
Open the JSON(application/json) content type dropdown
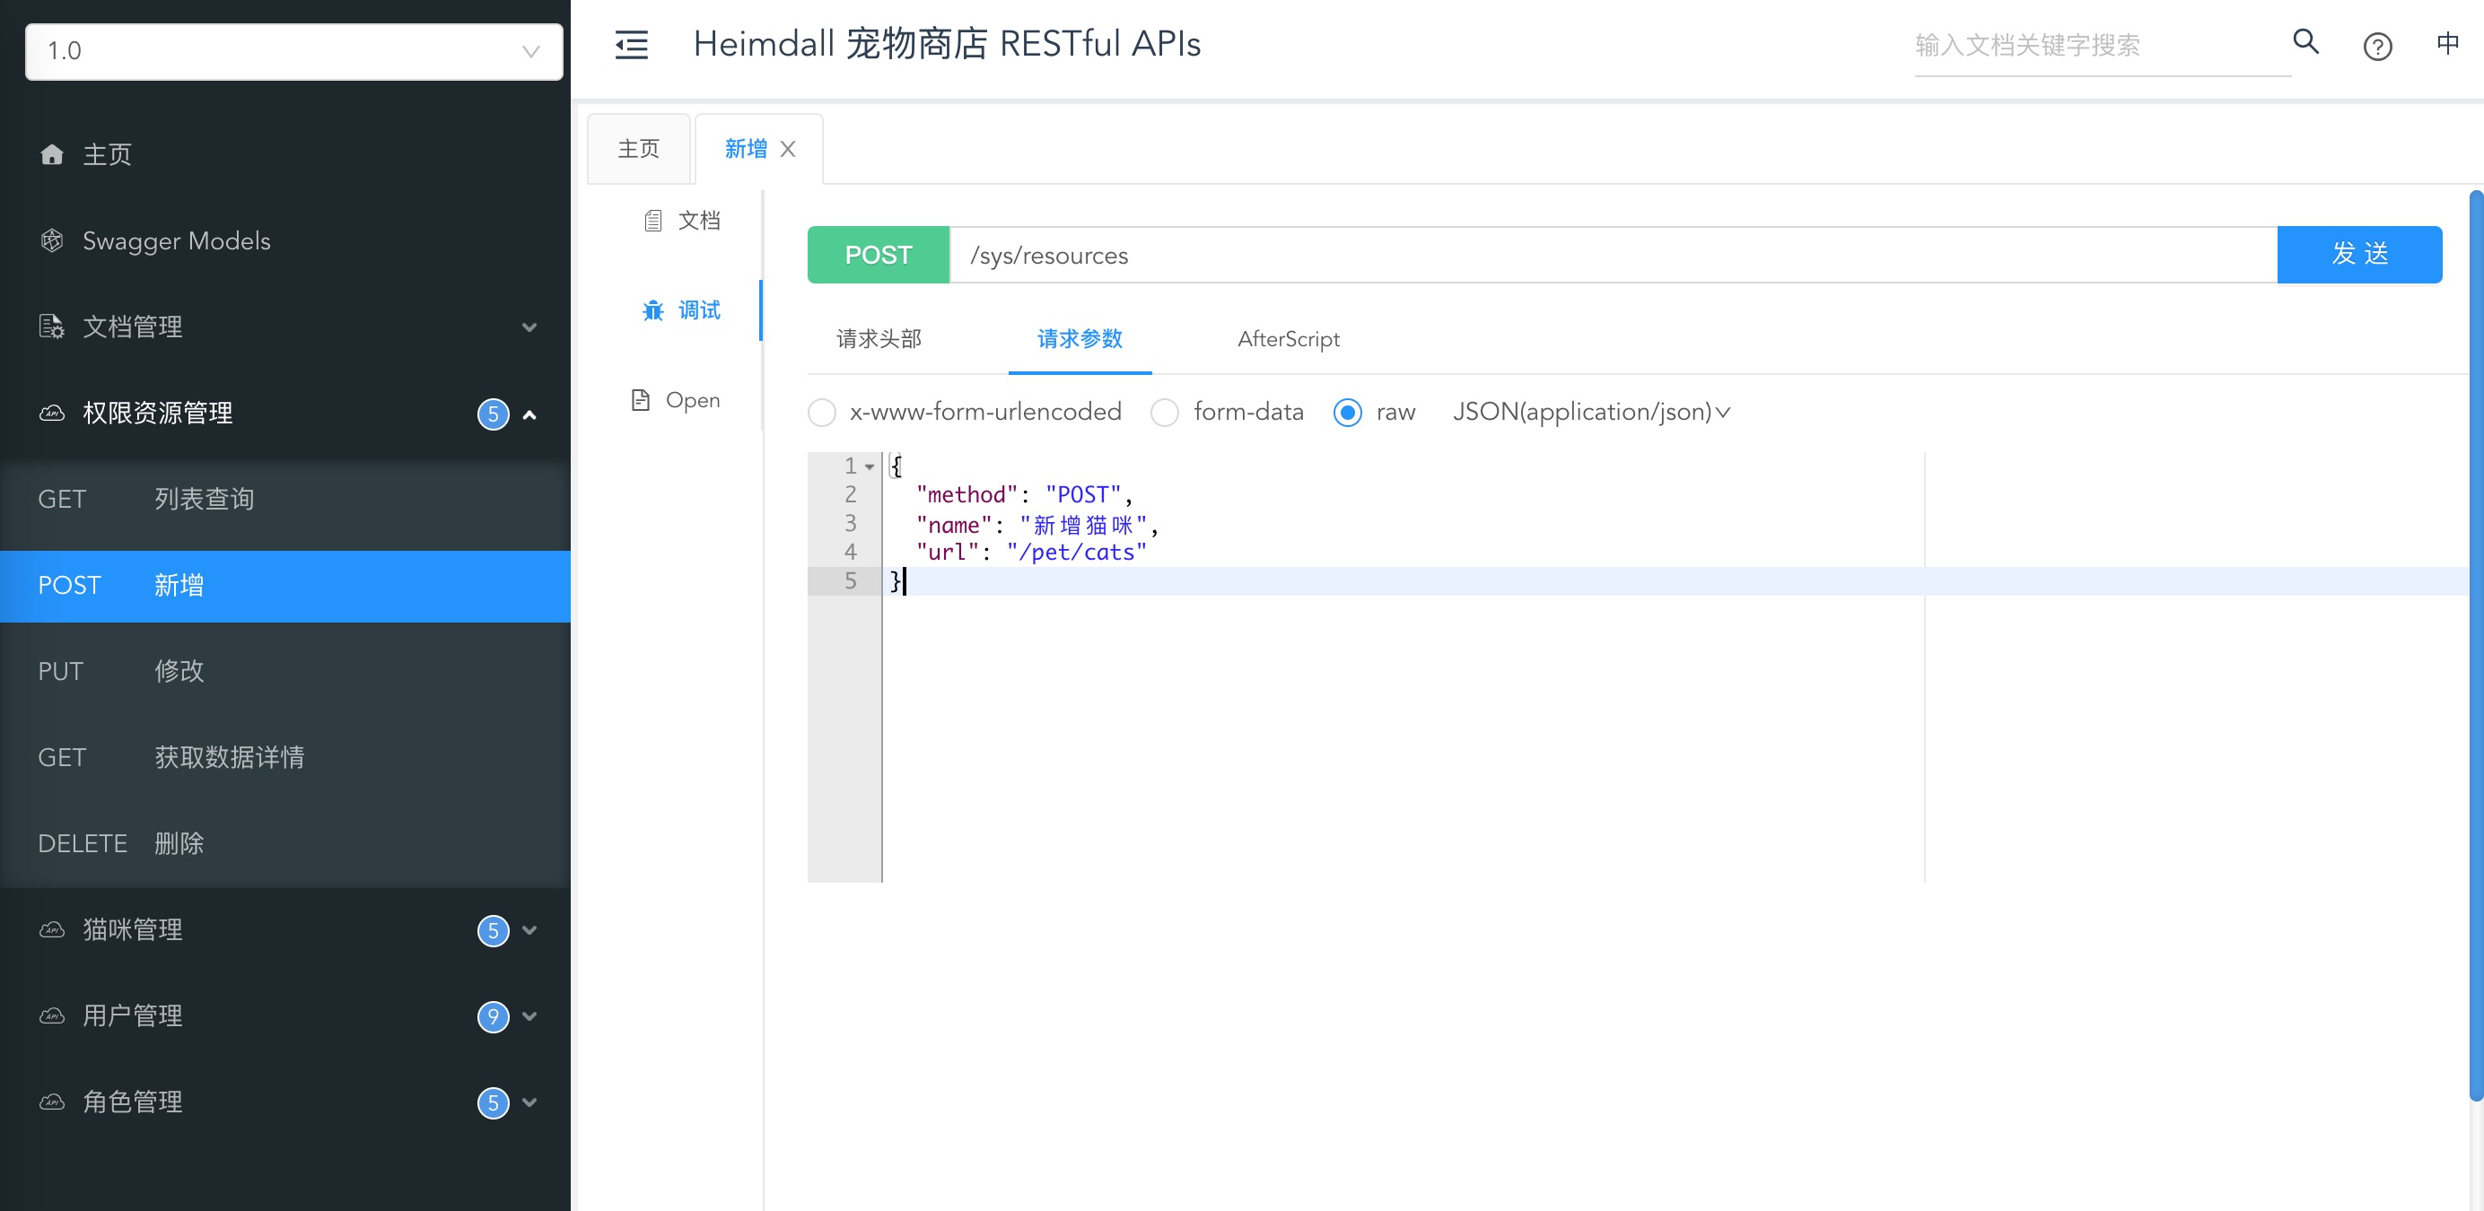[x=1591, y=413]
